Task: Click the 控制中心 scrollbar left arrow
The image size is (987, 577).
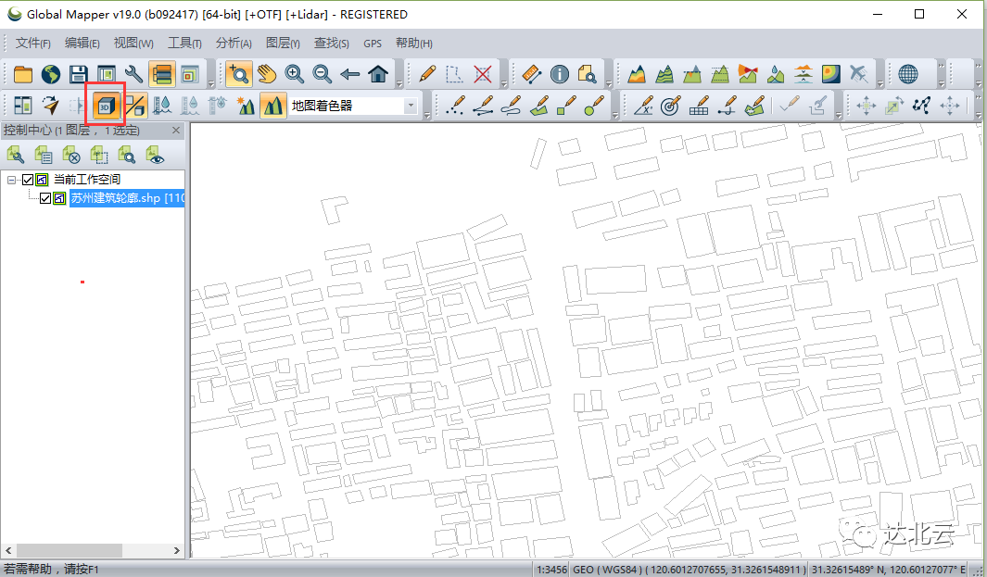Action: tap(8, 550)
